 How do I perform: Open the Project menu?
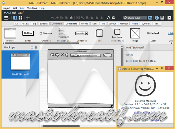coord(6,8)
